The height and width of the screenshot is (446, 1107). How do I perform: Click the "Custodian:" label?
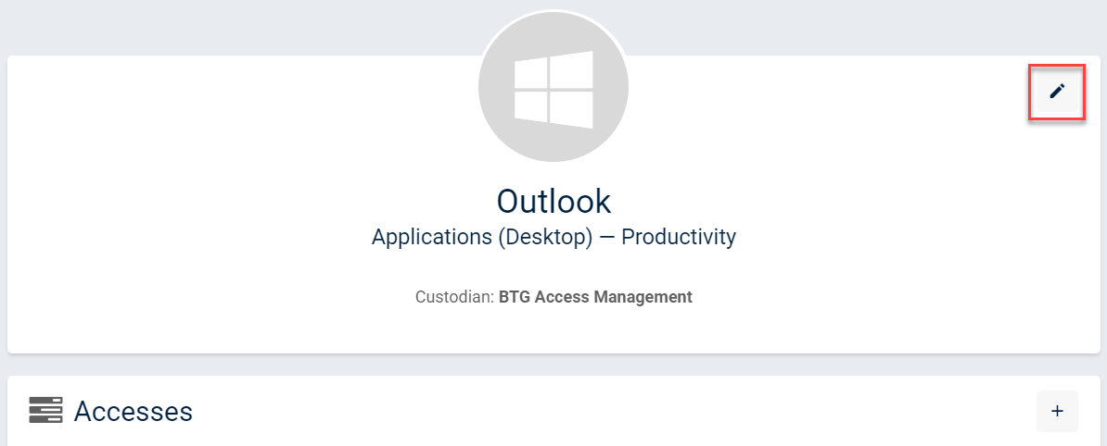click(454, 297)
